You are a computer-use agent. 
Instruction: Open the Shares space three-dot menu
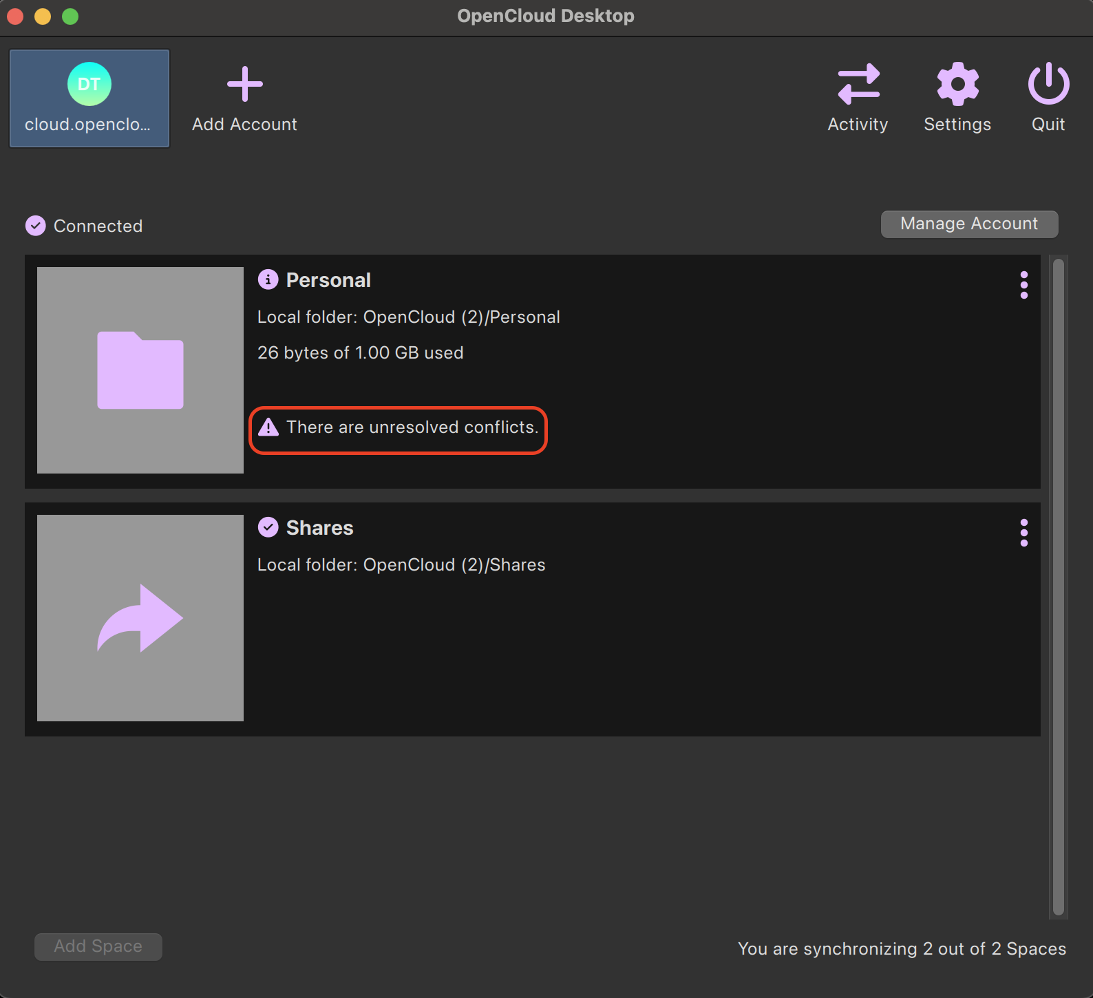(x=1024, y=533)
